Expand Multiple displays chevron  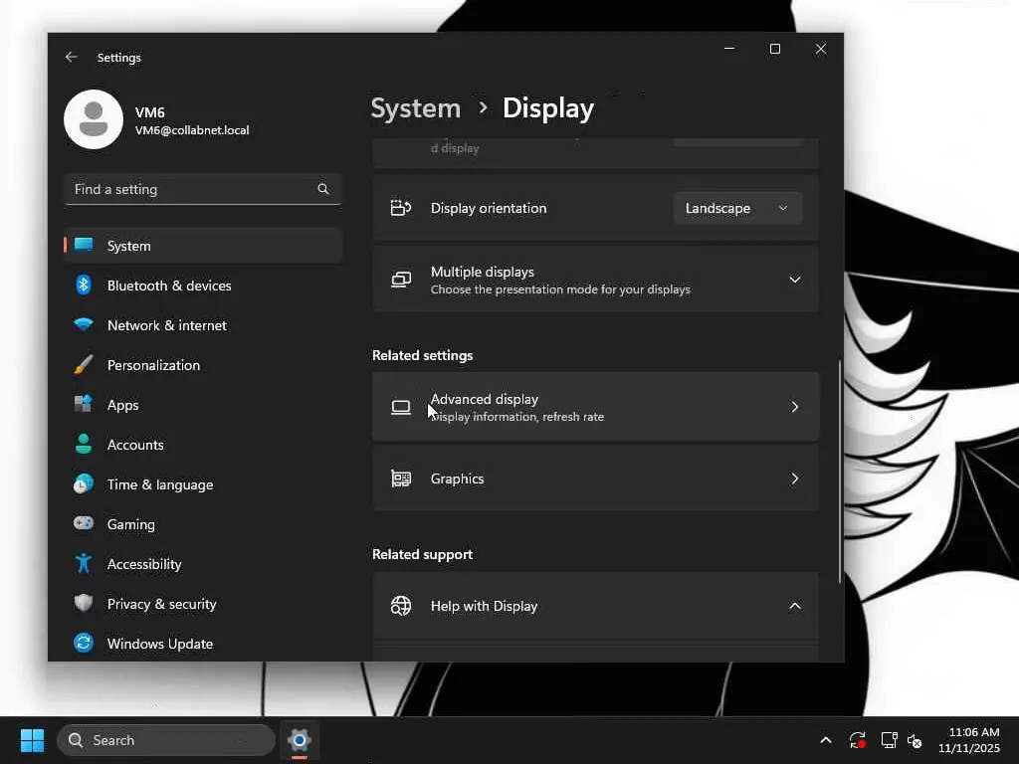795,280
